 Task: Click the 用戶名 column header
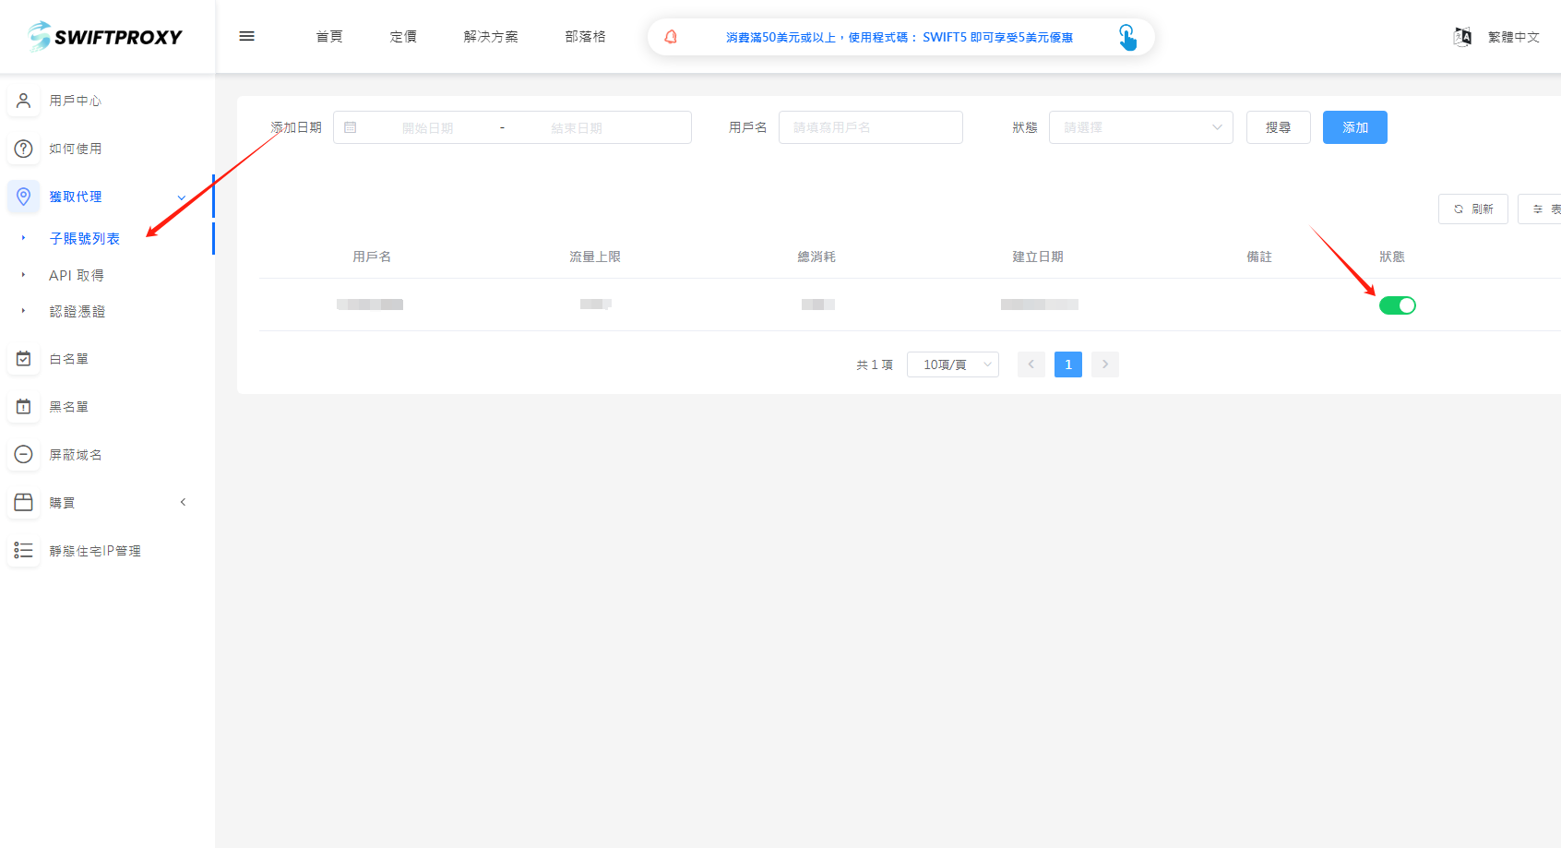coord(372,257)
